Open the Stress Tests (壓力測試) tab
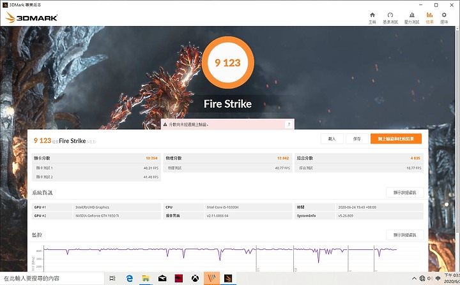Screen dimensions: 460x285 tap(411, 18)
